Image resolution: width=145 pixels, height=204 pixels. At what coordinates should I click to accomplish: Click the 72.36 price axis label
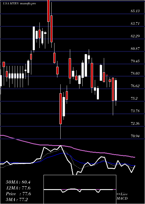[x=135, y=124]
